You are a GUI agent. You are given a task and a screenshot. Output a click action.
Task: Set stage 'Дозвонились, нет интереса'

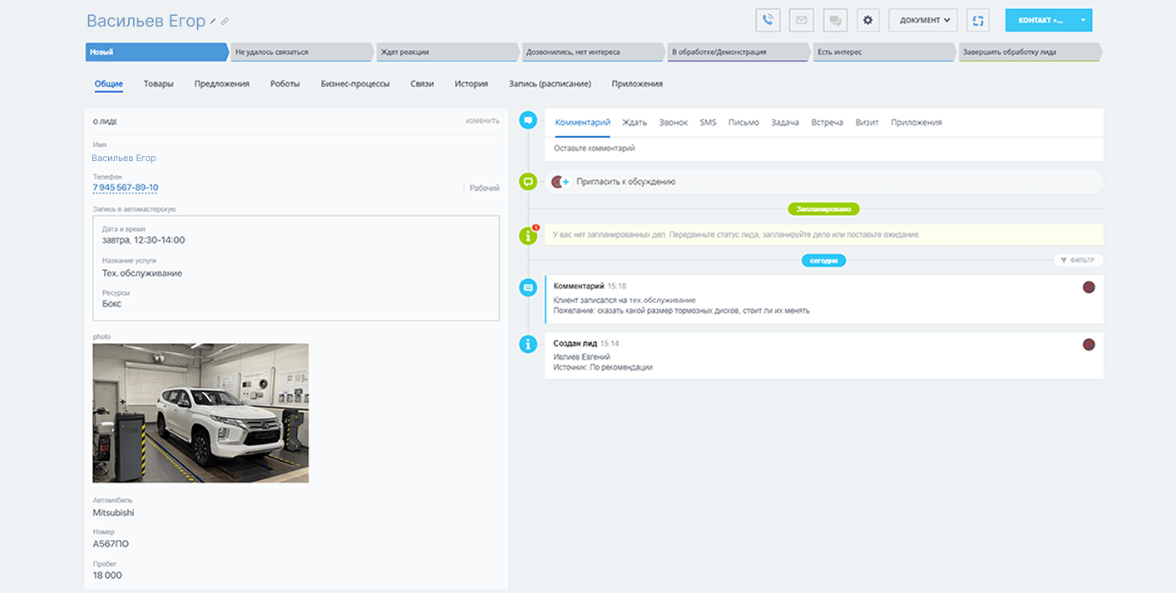click(x=592, y=51)
